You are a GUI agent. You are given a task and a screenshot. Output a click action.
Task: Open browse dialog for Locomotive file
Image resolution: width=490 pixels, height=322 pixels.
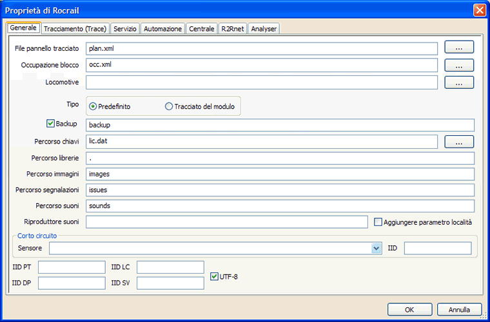[x=458, y=82]
